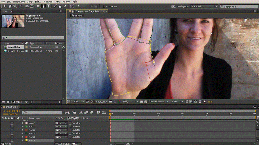
Task: Open the timeline comp mini-flowchart icon
Action: (67, 113)
